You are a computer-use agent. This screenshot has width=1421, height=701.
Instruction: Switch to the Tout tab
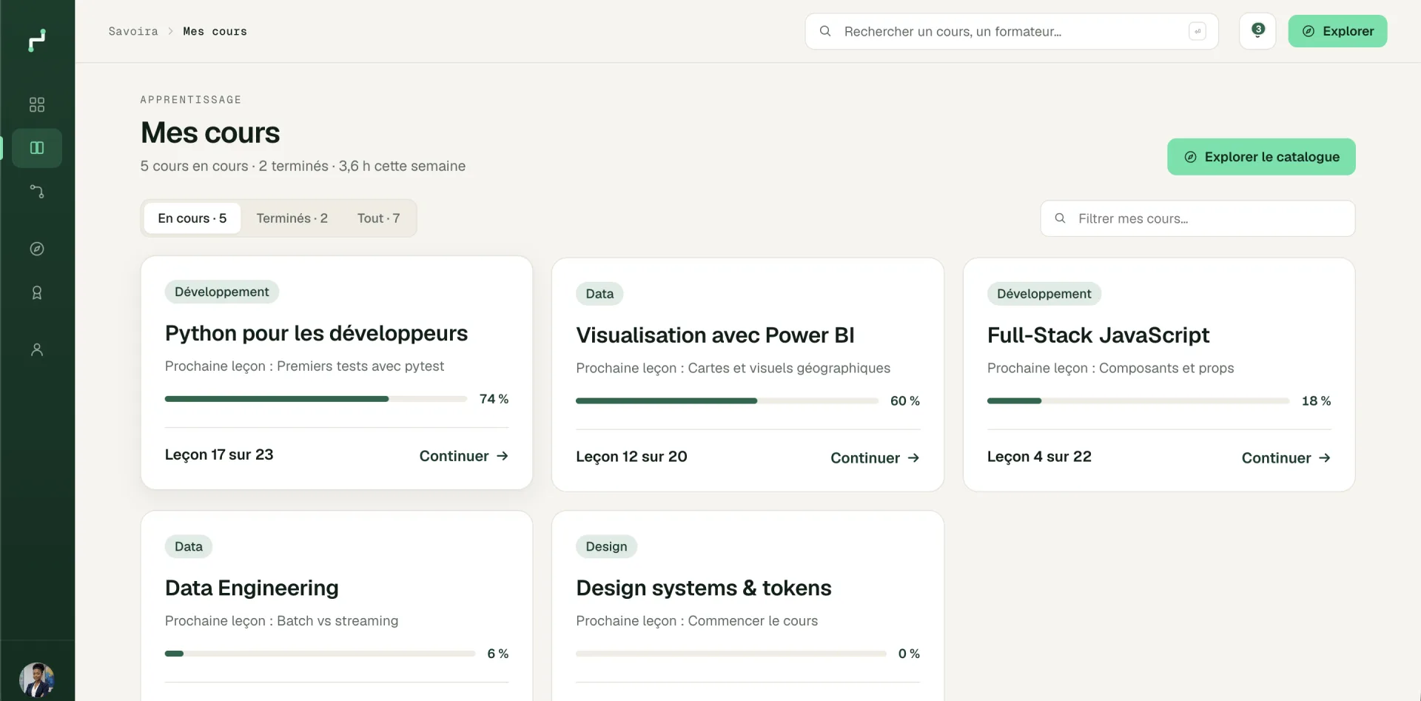[x=378, y=218]
